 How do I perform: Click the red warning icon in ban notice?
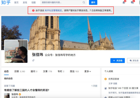(x=33, y=11)
